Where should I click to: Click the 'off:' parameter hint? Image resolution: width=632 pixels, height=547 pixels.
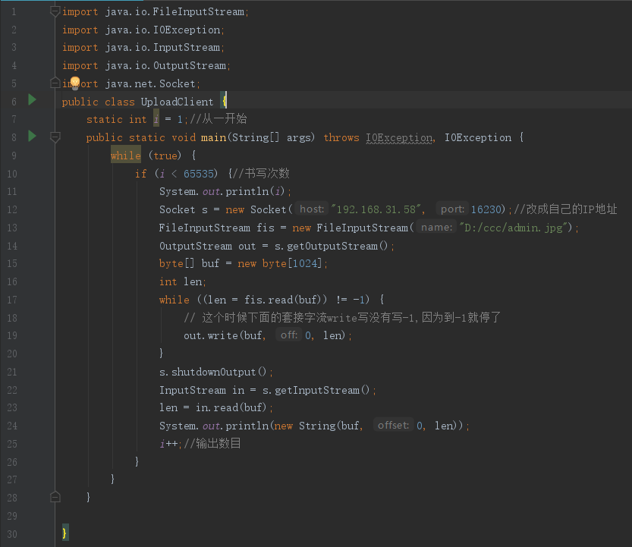pyautogui.click(x=289, y=335)
